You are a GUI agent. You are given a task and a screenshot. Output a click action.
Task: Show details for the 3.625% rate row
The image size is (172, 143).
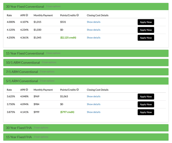(x=94, y=96)
